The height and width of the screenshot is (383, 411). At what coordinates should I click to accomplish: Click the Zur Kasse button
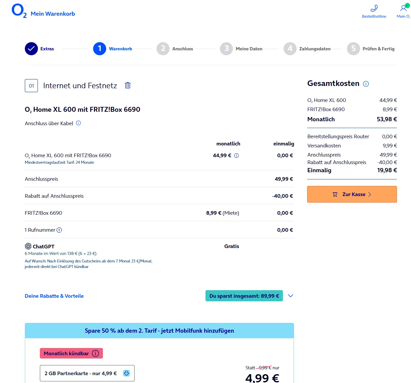pyautogui.click(x=352, y=194)
